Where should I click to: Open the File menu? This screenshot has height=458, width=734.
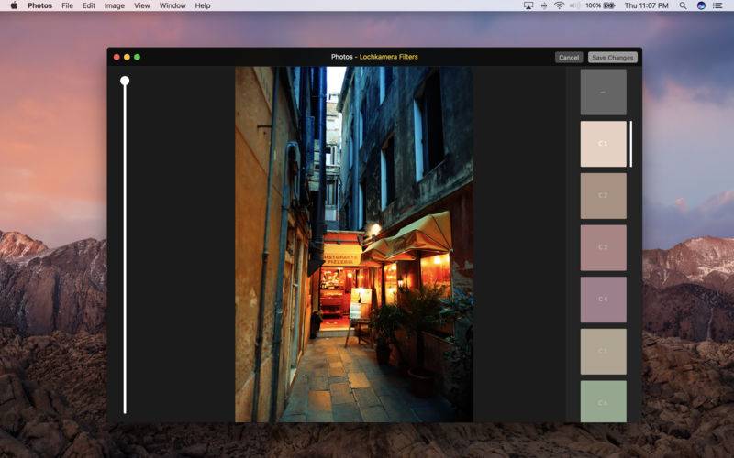tap(67, 5)
